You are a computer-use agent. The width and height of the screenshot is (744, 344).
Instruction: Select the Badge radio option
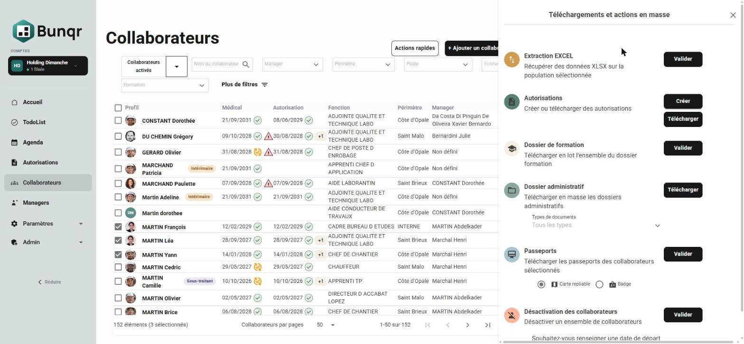[599, 285]
